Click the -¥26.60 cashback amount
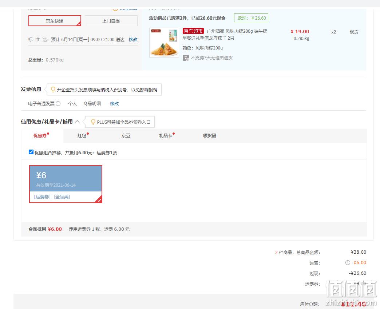Screen dimensions: 380x309 point(357,273)
